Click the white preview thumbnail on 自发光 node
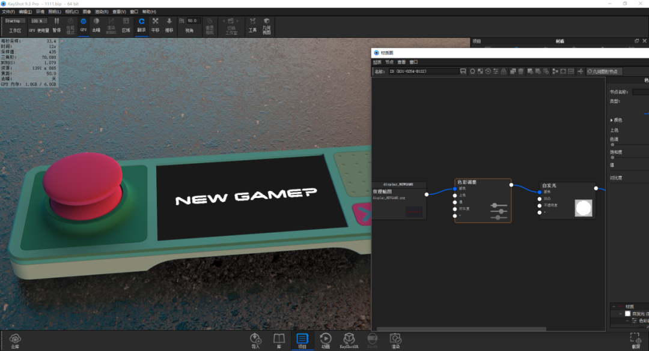The width and height of the screenshot is (649, 351). pyautogui.click(x=583, y=208)
